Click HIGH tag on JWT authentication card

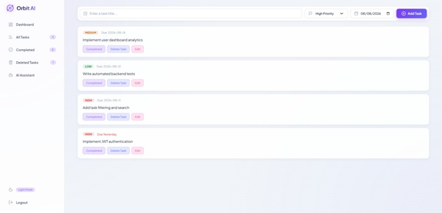(88, 134)
